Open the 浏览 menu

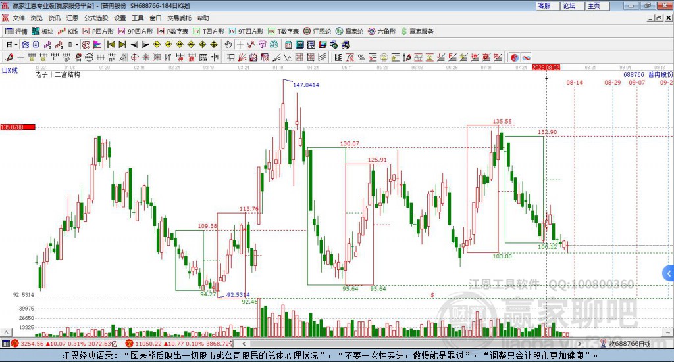37,18
